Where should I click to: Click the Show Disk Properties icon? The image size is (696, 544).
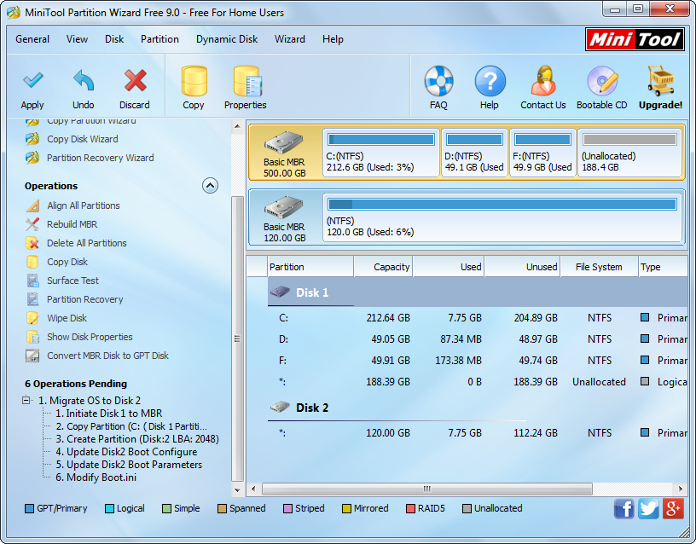click(32, 337)
